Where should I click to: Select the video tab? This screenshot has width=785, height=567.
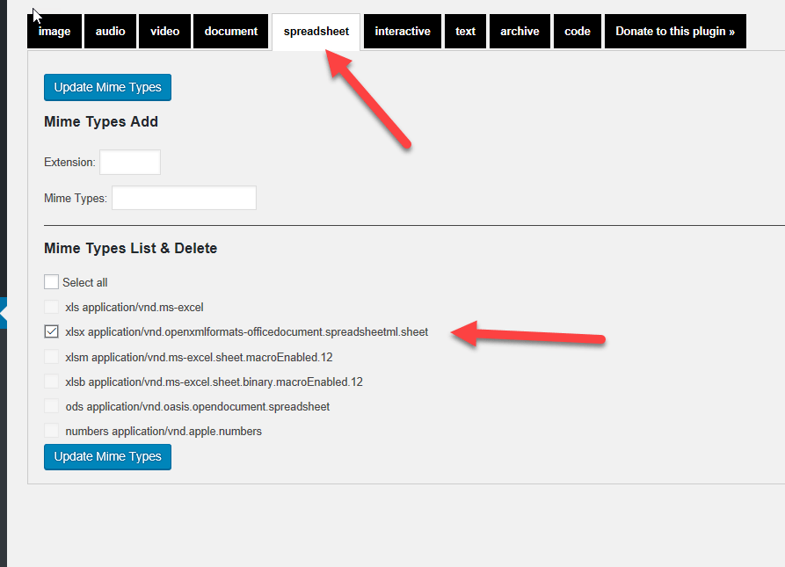point(164,32)
